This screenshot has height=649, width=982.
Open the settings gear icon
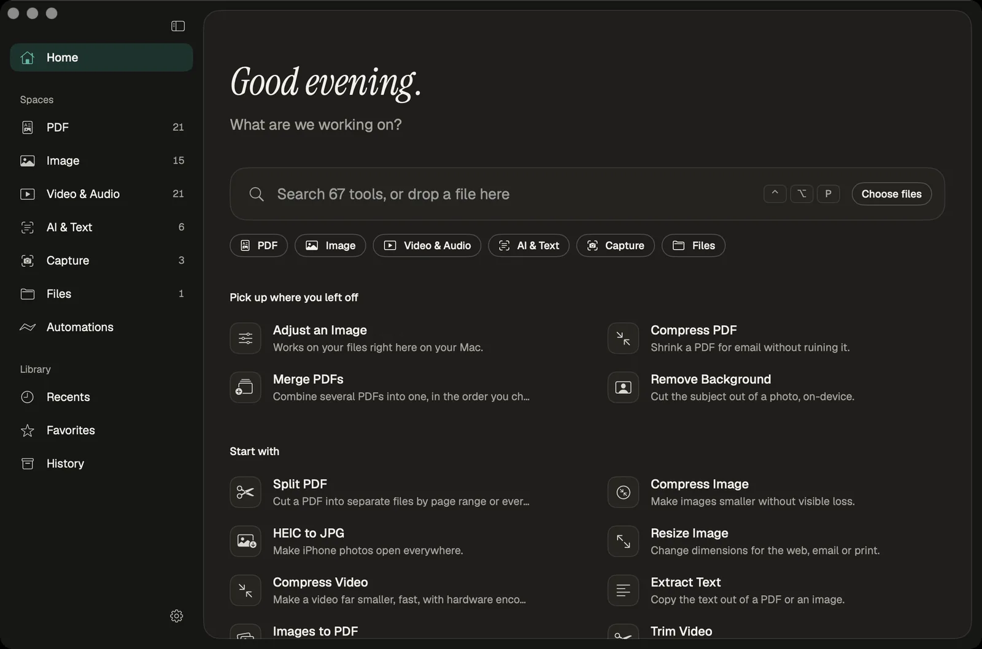pos(177,616)
